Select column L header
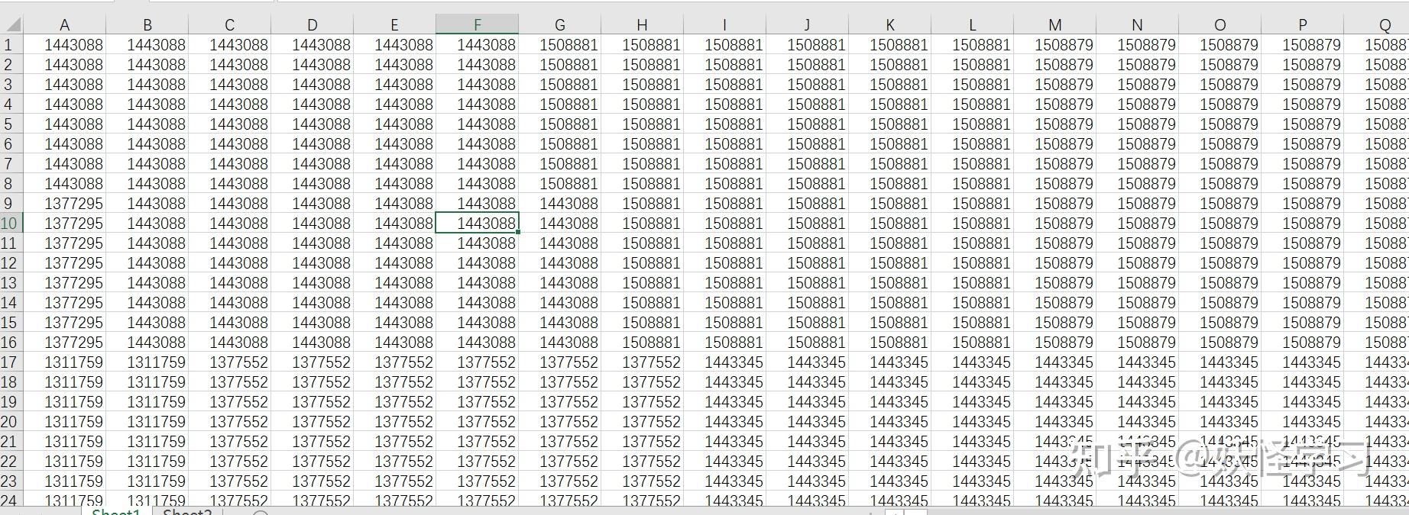 (972, 24)
